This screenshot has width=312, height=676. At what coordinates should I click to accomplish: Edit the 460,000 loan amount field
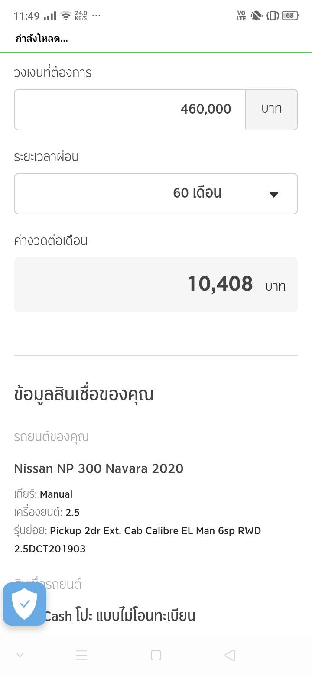[130, 109]
